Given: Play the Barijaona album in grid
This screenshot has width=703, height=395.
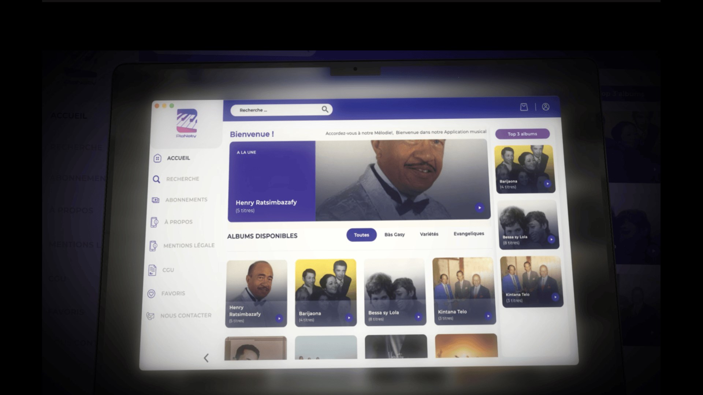Looking at the screenshot, I should point(349,318).
